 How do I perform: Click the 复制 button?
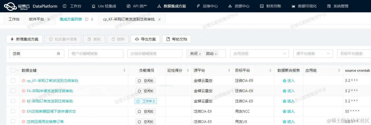94,39
